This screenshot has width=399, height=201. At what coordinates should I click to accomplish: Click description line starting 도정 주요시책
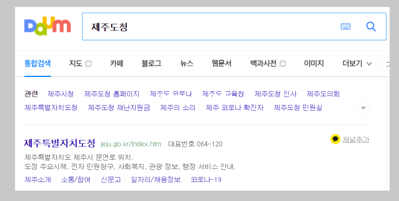coord(130,167)
